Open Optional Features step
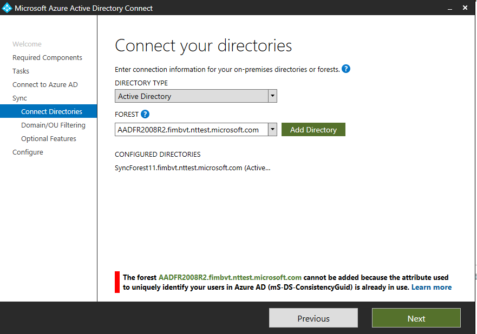The image size is (477, 334). (49, 138)
